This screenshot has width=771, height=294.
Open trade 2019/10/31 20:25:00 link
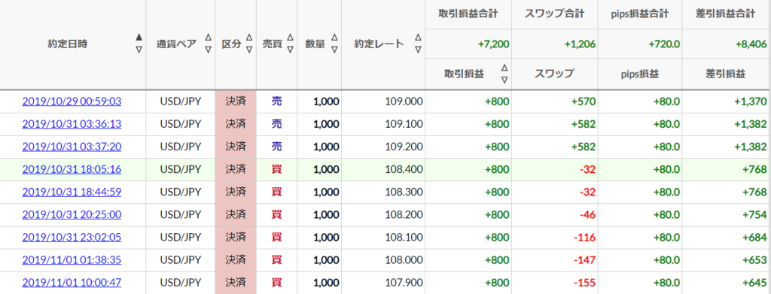tap(72, 214)
